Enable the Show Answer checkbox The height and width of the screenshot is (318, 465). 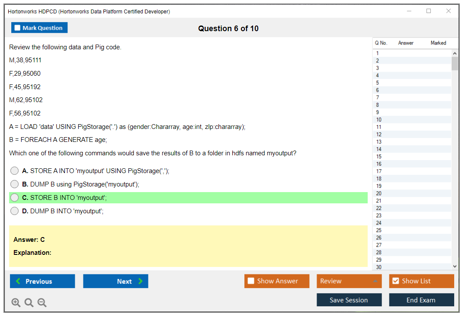(251, 281)
